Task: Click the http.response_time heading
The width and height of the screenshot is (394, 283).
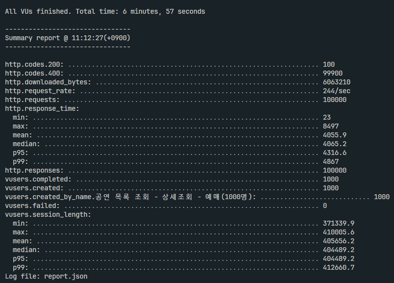Action: [x=42, y=108]
